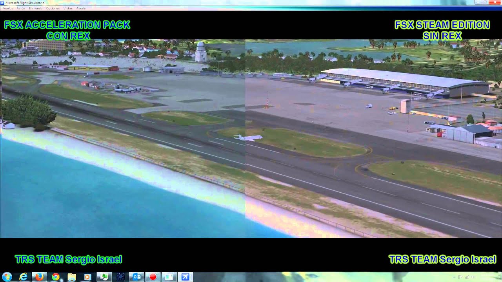Open the Vistas menu
Viewport: 502px width, 282px height.
68,8
